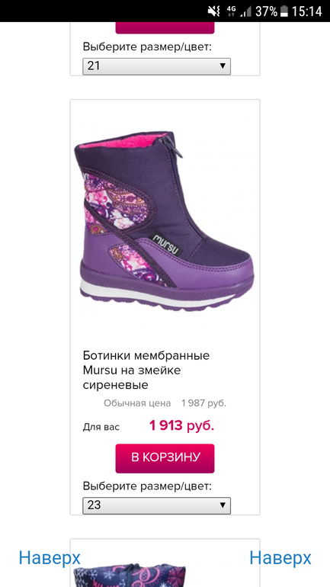The width and height of the screenshot is (330, 587).
Task: Add Mursu boots with В КОРЗИНУ button
Action: click(165, 458)
